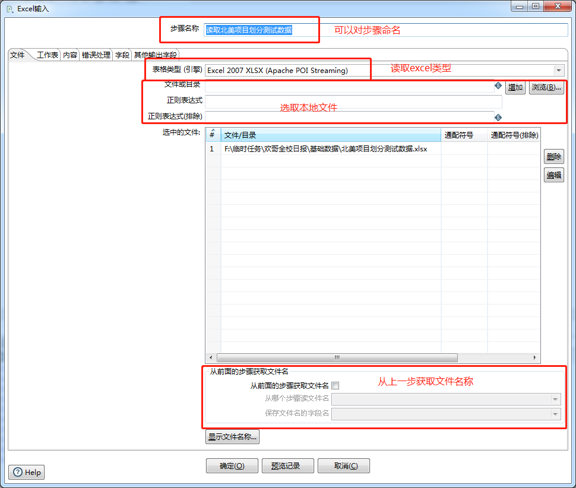Switch to the 字段 tab
This screenshot has height=488, width=576.
(122, 55)
